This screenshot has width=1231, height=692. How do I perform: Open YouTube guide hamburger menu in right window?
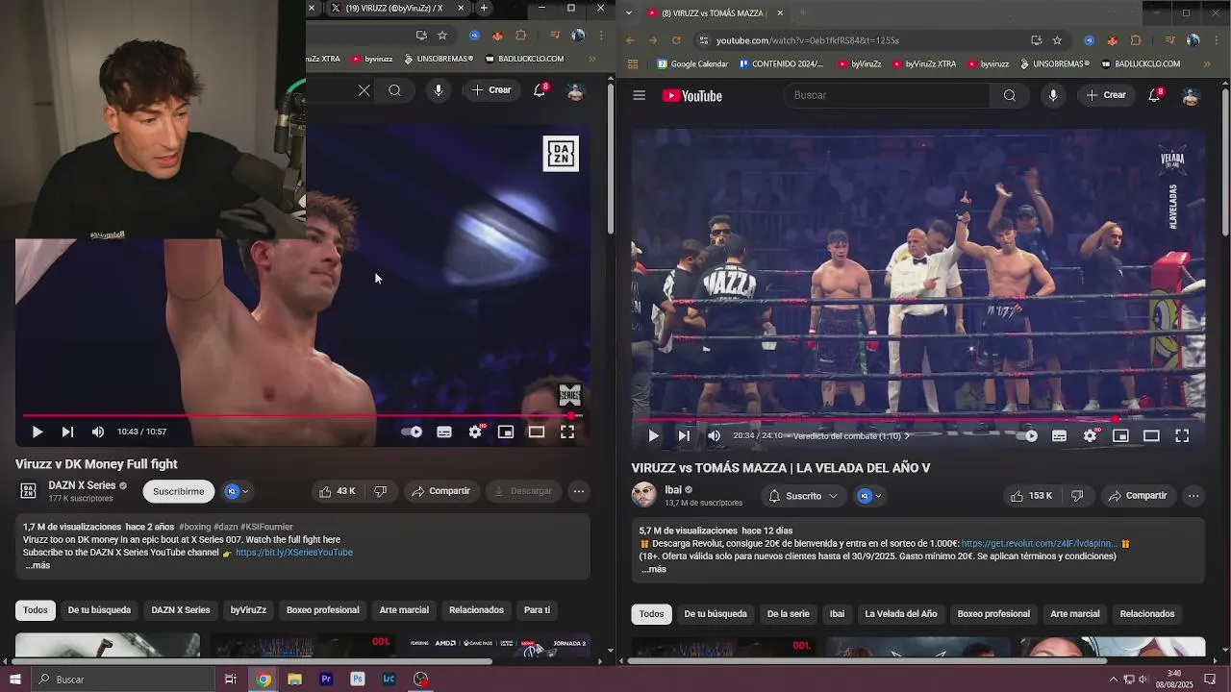pyautogui.click(x=639, y=95)
